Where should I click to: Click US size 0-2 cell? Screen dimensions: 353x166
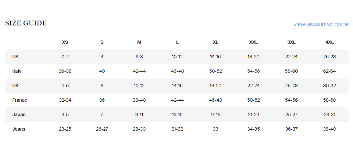coord(65,57)
